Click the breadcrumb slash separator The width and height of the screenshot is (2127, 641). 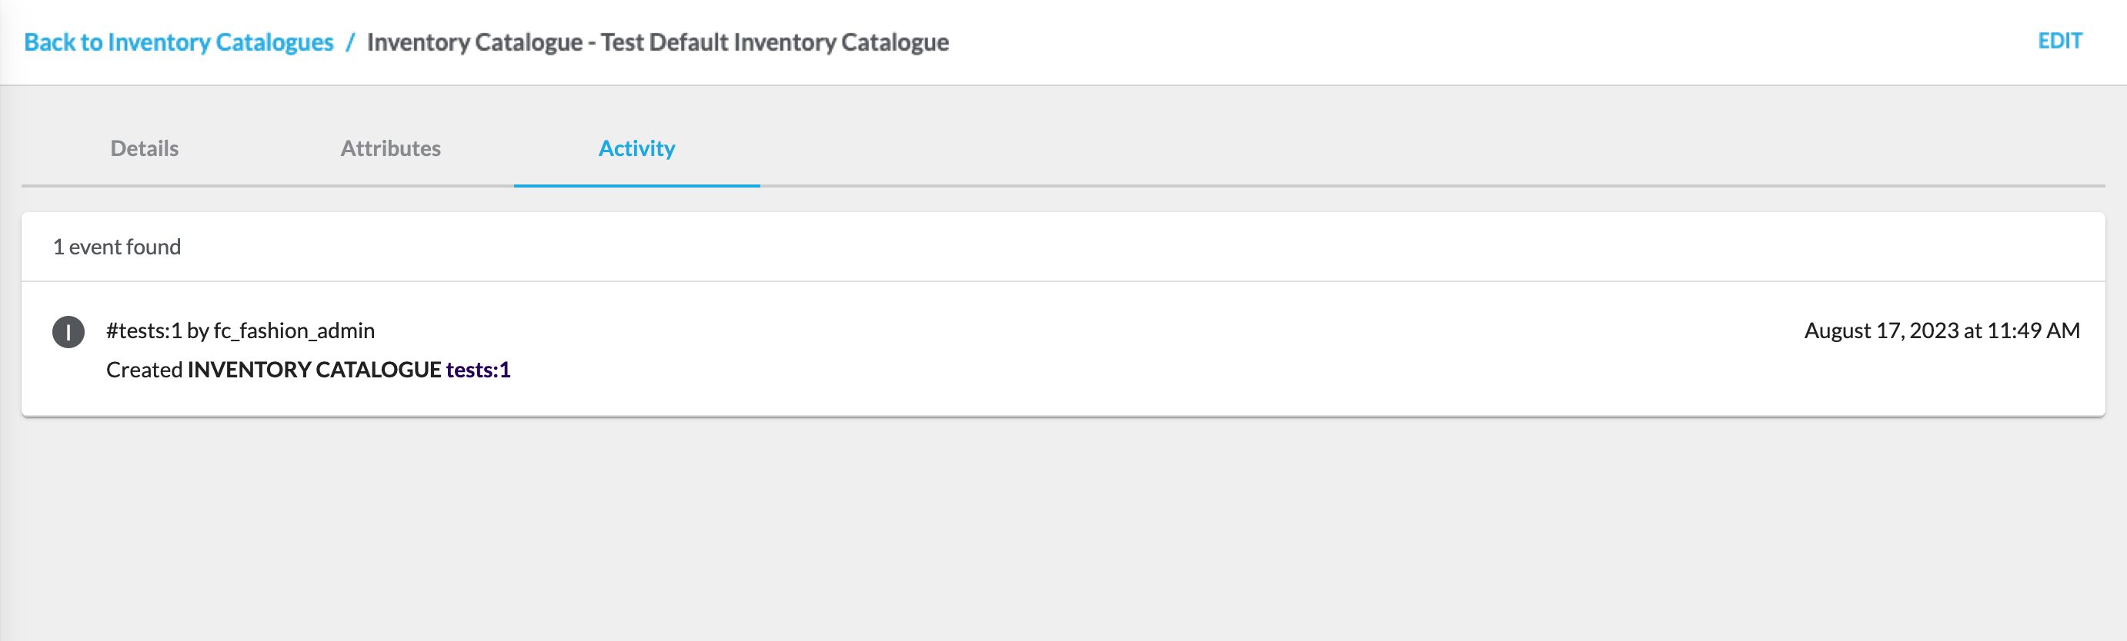350,42
